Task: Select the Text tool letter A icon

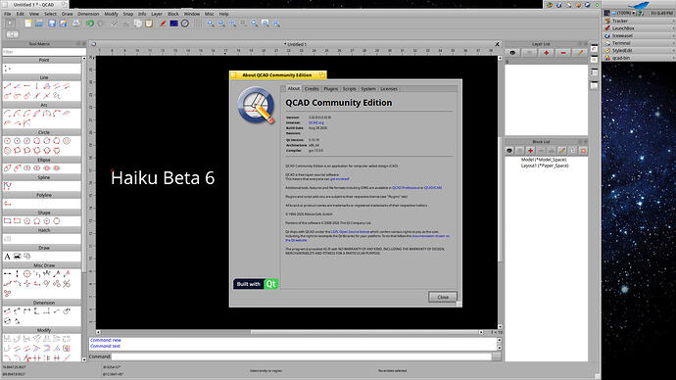Action: click(x=7, y=257)
